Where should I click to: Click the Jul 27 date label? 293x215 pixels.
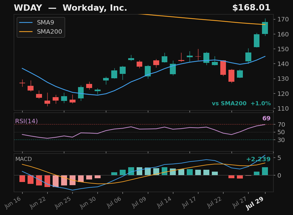tap(239, 202)
